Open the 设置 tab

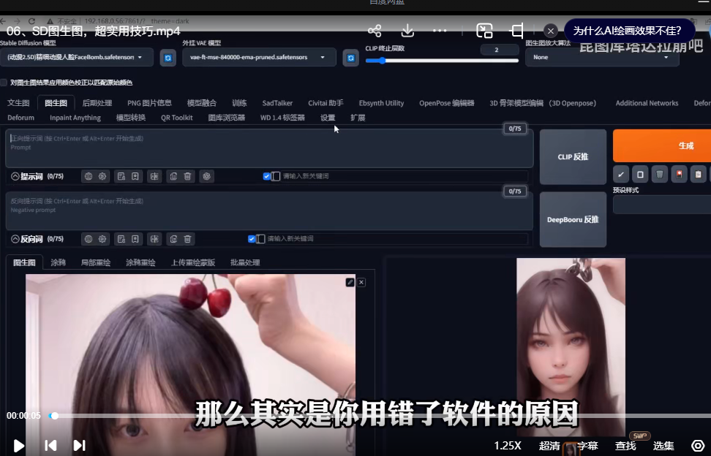328,118
